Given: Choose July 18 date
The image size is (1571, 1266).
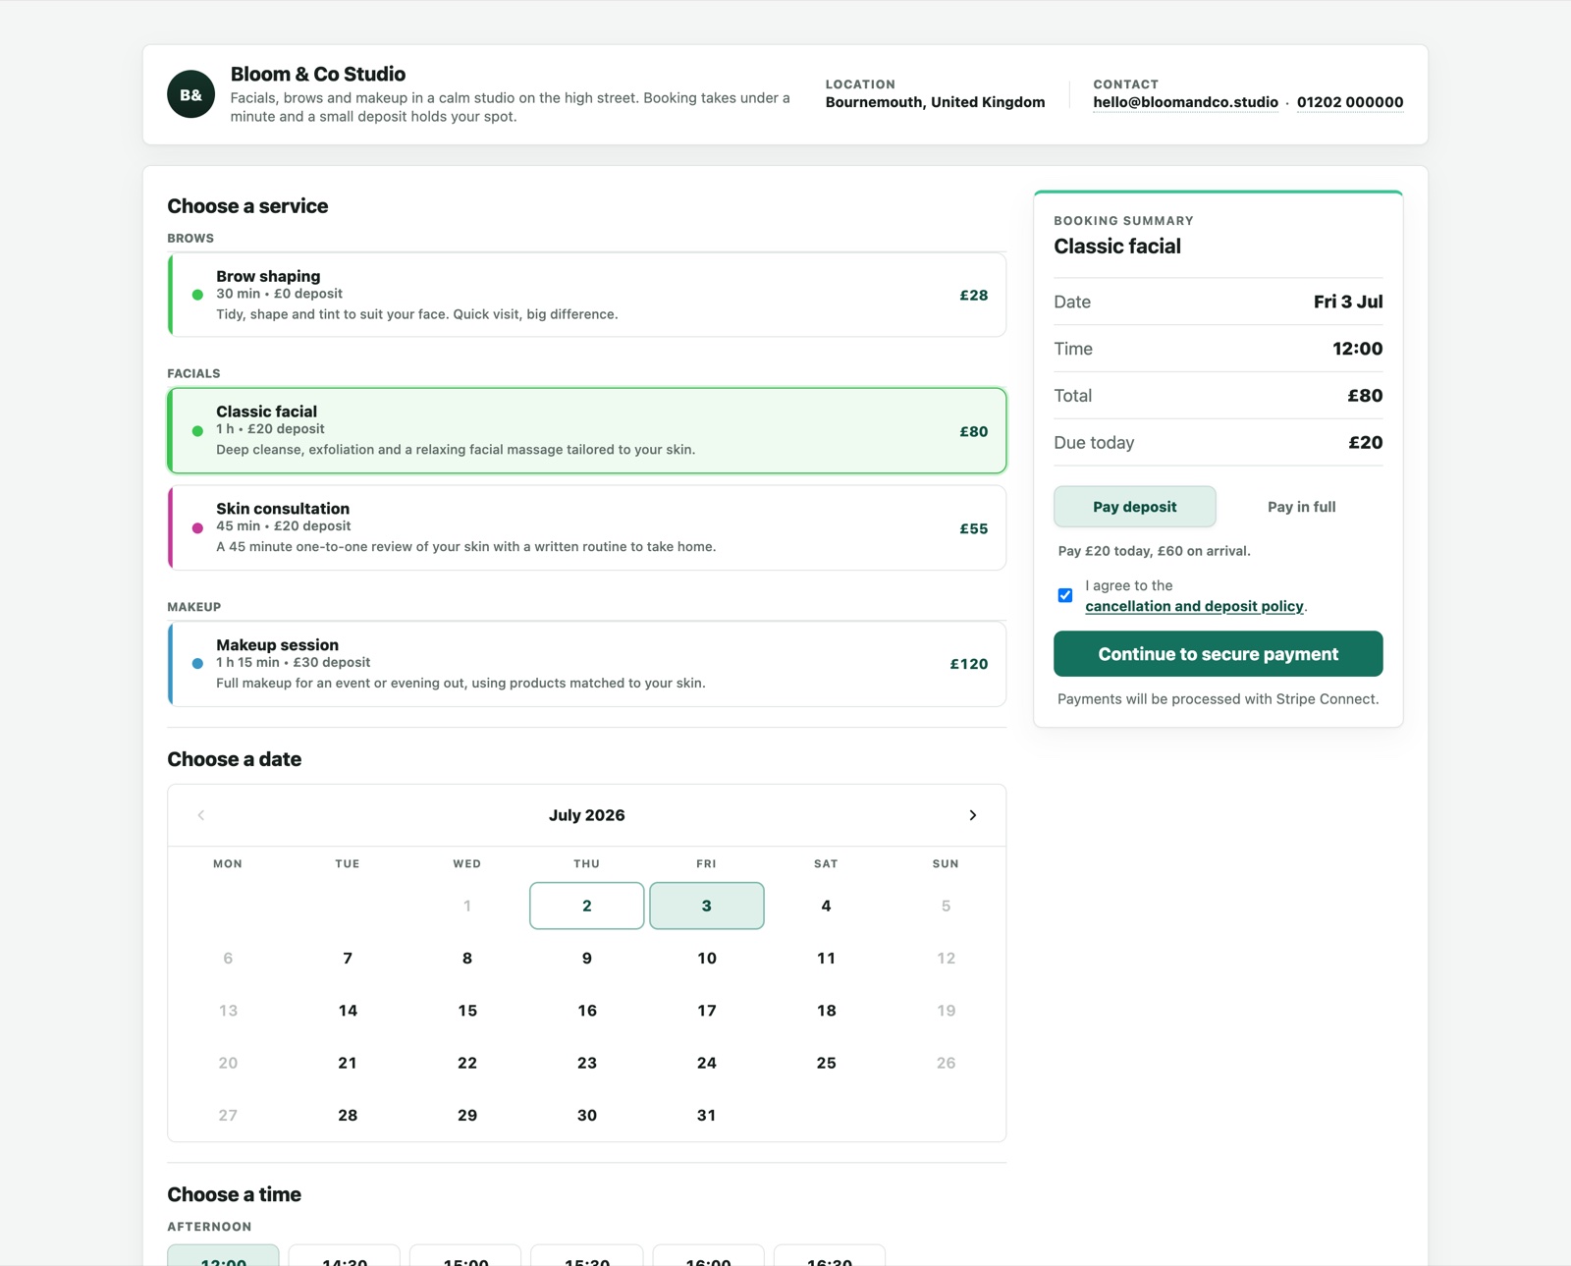Looking at the screenshot, I should [827, 1010].
